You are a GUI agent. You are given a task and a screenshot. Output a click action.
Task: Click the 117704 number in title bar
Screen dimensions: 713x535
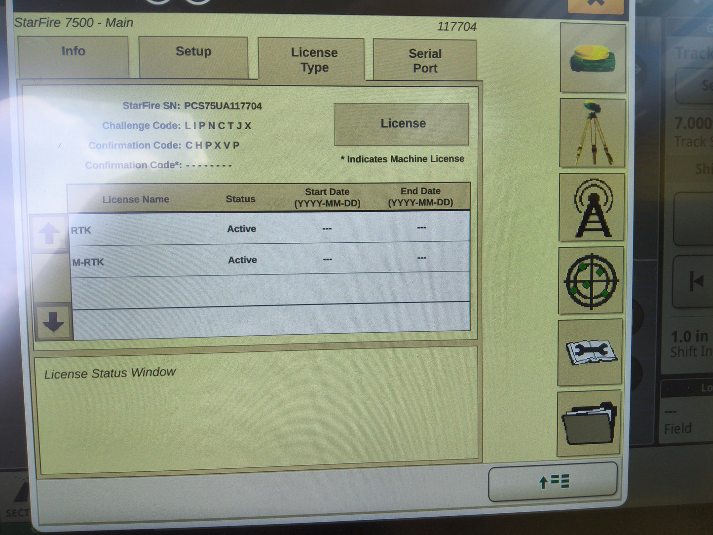pyautogui.click(x=457, y=27)
